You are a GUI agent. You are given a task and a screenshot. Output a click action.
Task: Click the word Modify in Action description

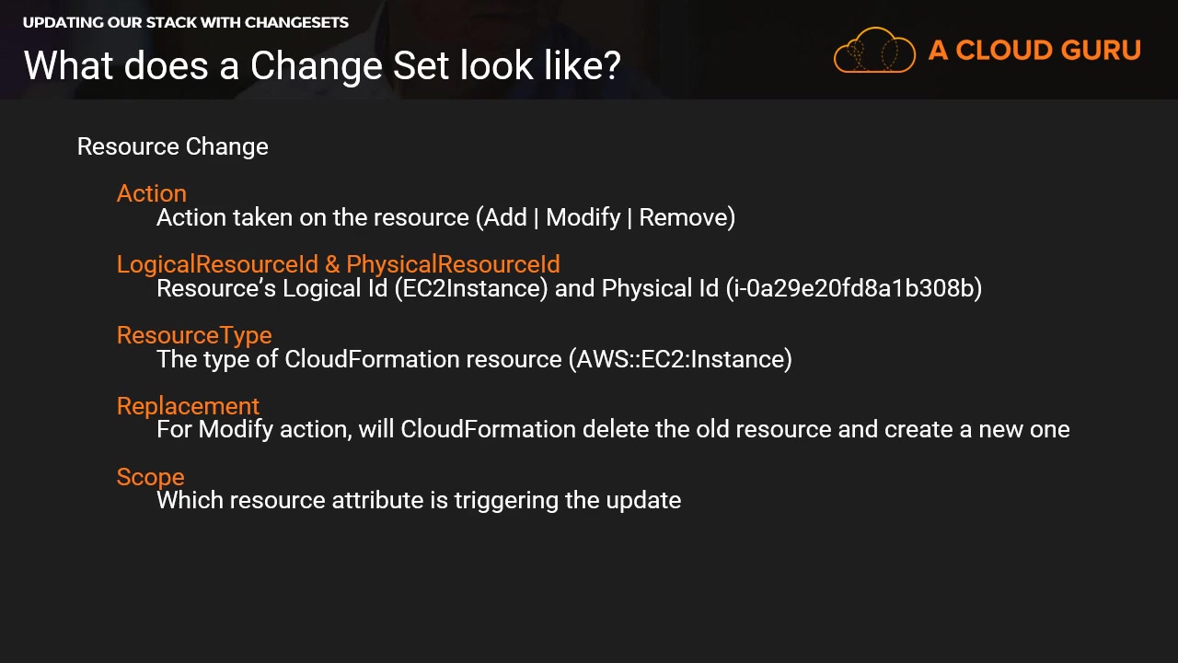click(x=583, y=217)
